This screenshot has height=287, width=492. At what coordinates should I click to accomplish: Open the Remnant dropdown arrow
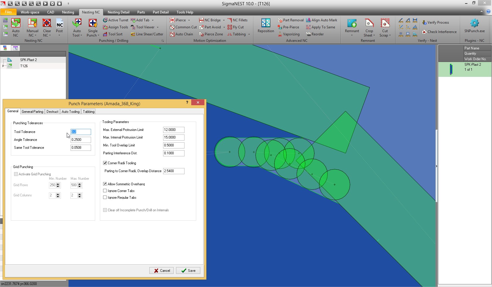(352, 35)
